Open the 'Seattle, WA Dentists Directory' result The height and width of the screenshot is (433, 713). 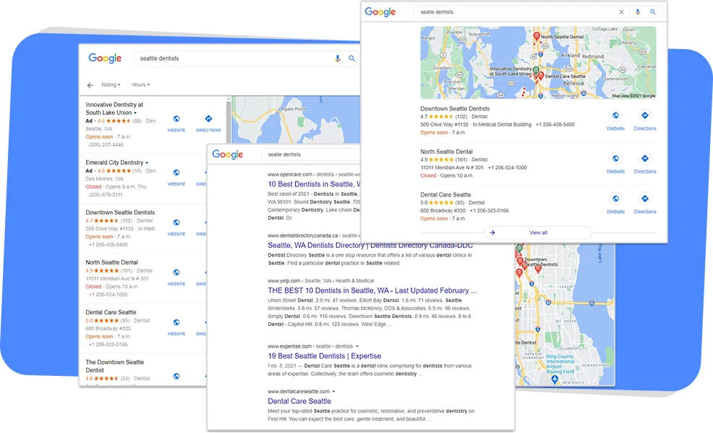(x=370, y=245)
